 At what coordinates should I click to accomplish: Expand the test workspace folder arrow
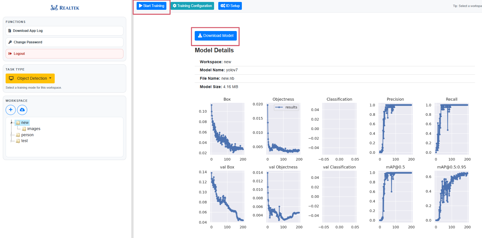[x=12, y=141]
